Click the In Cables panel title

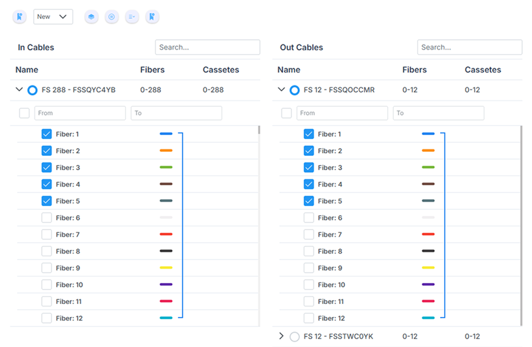[36, 47]
